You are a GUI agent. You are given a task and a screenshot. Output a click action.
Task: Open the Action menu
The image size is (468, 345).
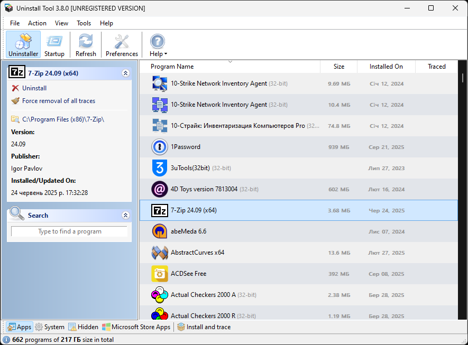(x=37, y=23)
